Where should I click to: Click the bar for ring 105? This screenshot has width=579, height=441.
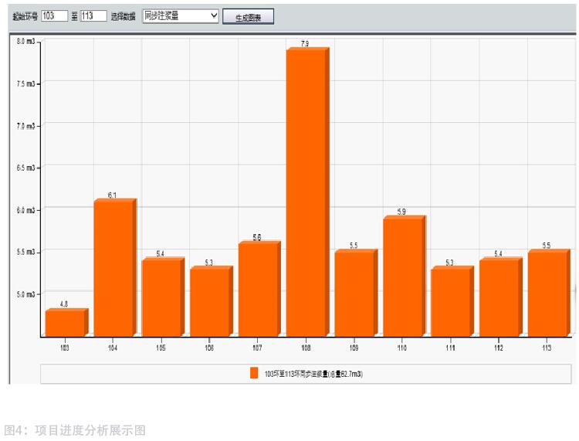pos(161,298)
